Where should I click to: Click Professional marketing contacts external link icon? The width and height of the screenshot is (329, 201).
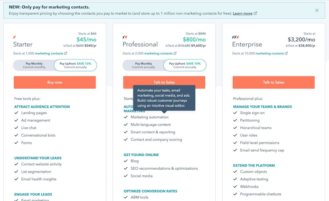click(x=175, y=53)
